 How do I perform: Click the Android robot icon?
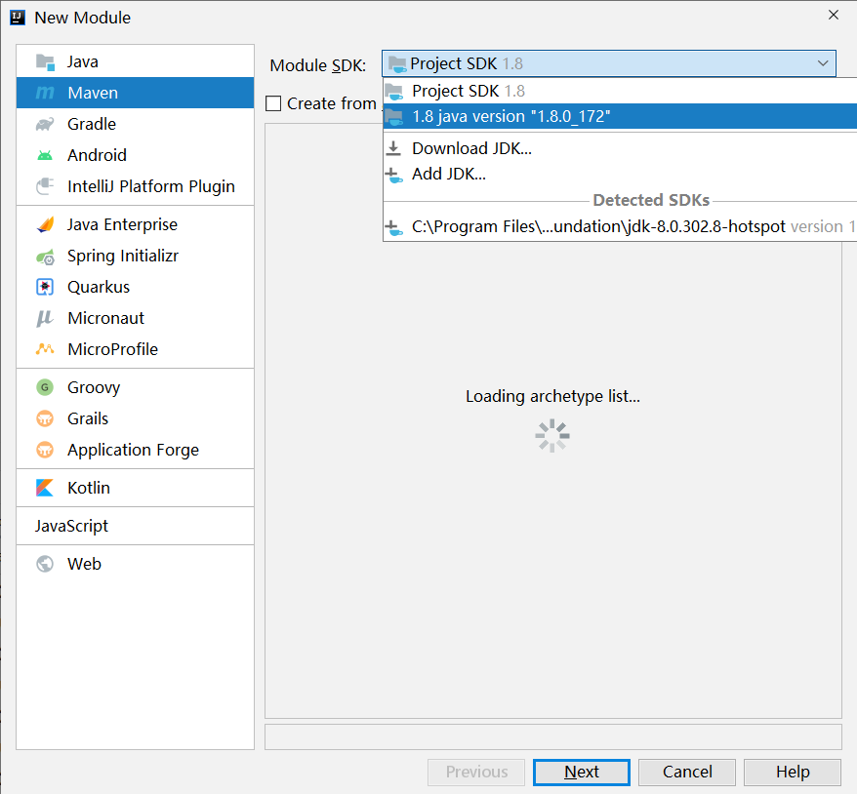[45, 156]
